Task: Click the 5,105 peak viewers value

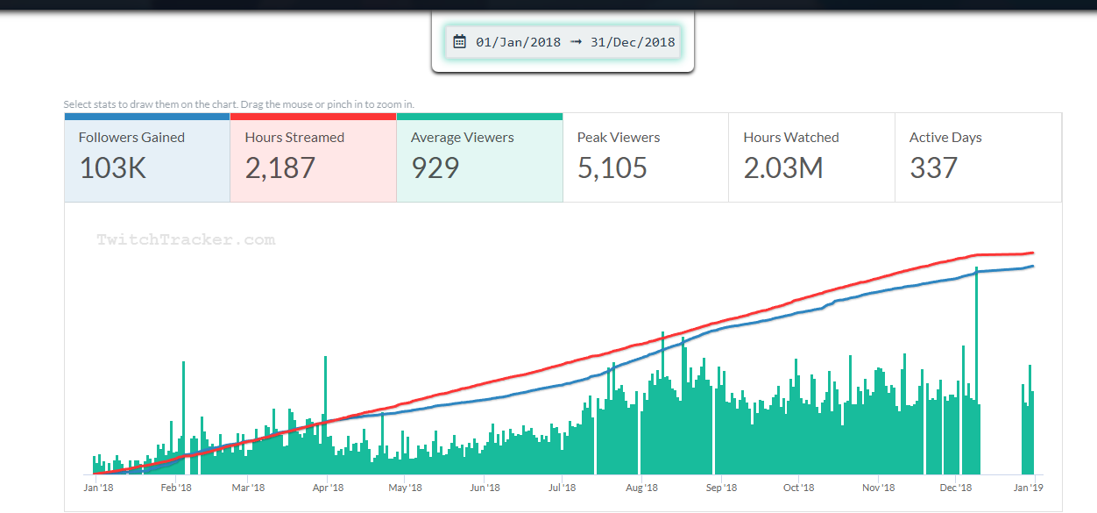Action: pyautogui.click(x=612, y=167)
